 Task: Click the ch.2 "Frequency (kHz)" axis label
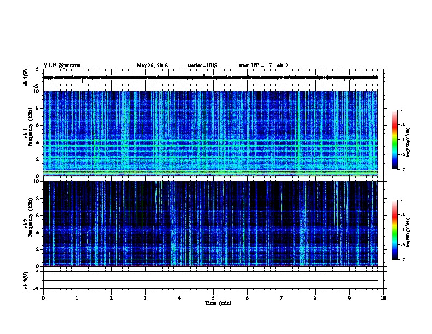point(30,217)
